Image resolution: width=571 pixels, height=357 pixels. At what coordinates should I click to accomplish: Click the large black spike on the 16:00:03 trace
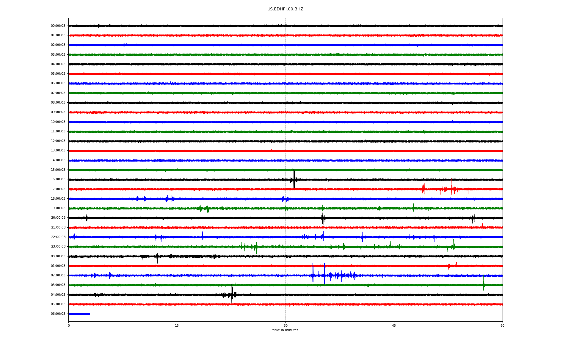294,179
